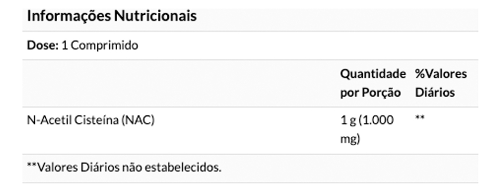Click "Diários" in the bold column header
Image resolution: width=501 pixels, height=192 pixels.
(x=435, y=92)
